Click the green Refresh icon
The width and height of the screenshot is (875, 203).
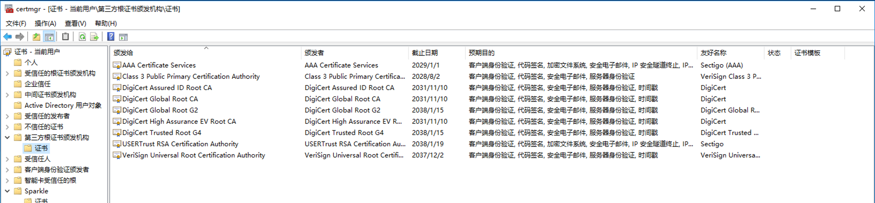pos(82,37)
